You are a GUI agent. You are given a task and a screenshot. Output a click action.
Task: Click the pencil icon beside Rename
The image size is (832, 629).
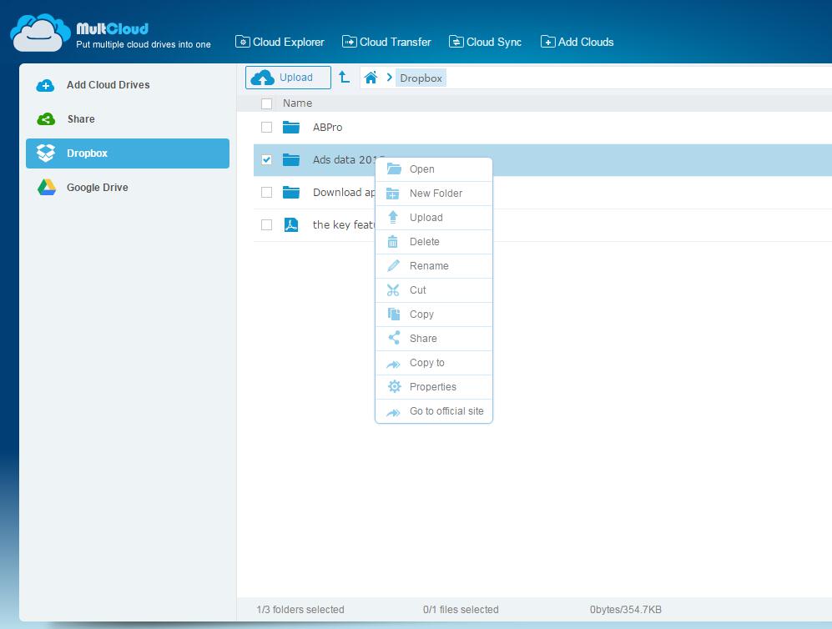click(393, 266)
